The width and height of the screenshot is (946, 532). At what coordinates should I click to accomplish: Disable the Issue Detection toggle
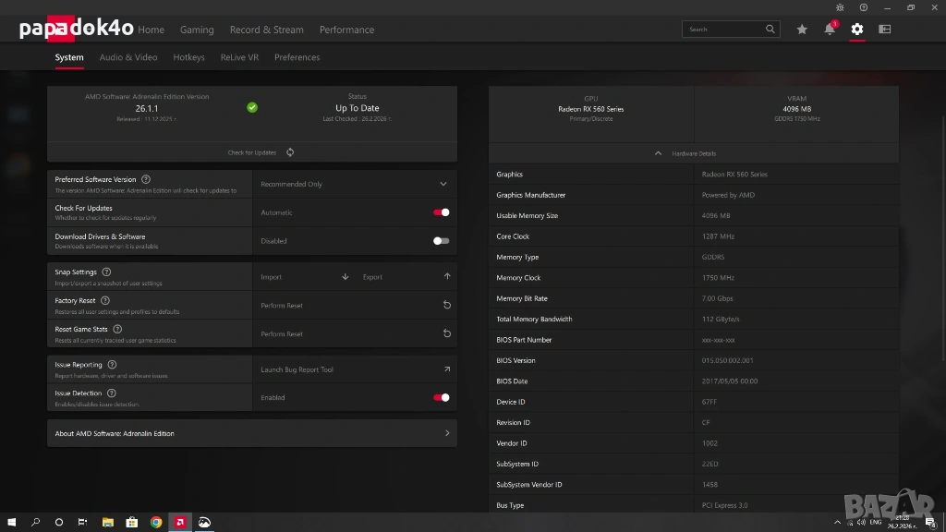pos(442,398)
